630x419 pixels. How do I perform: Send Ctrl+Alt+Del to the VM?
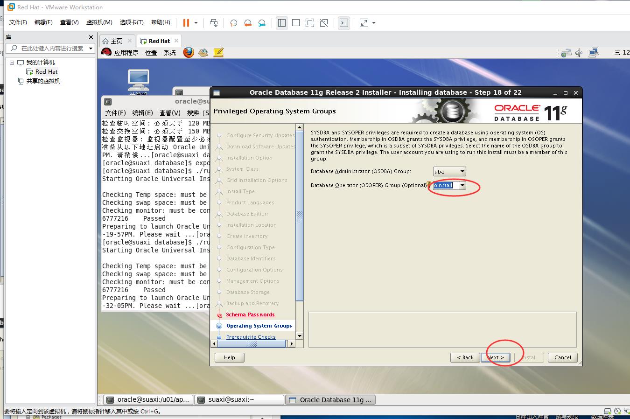pos(214,23)
